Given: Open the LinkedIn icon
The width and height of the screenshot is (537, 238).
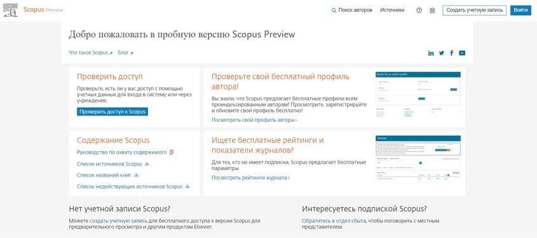Looking at the screenshot, I should point(431,53).
